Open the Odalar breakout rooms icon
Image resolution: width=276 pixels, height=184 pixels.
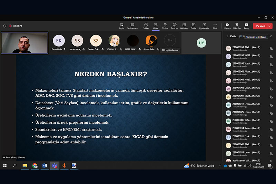[194, 25]
